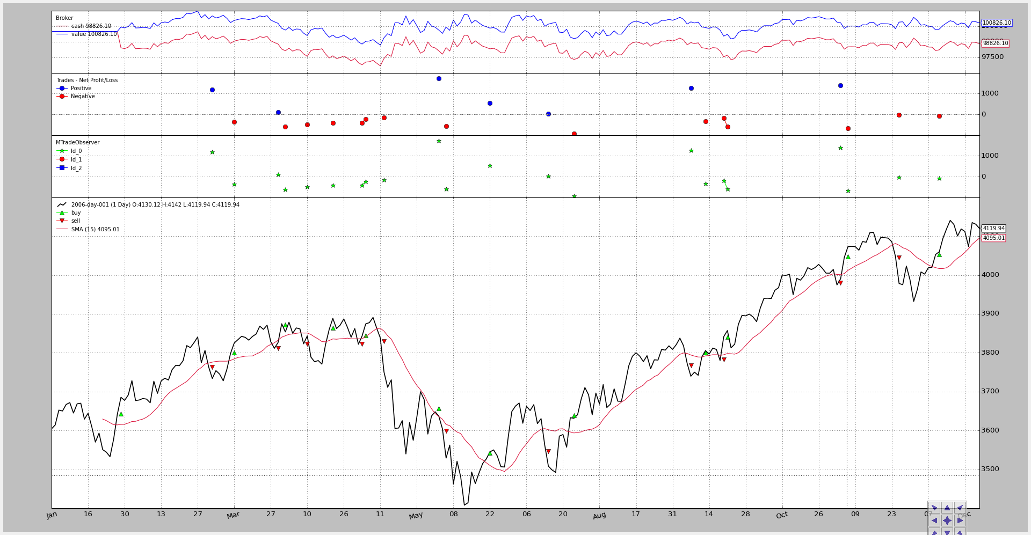
Task: Click the 4119.94 closing price tag
Action: pyautogui.click(x=993, y=229)
